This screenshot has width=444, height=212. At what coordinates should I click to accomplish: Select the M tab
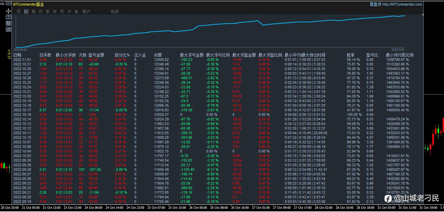(69, 11)
